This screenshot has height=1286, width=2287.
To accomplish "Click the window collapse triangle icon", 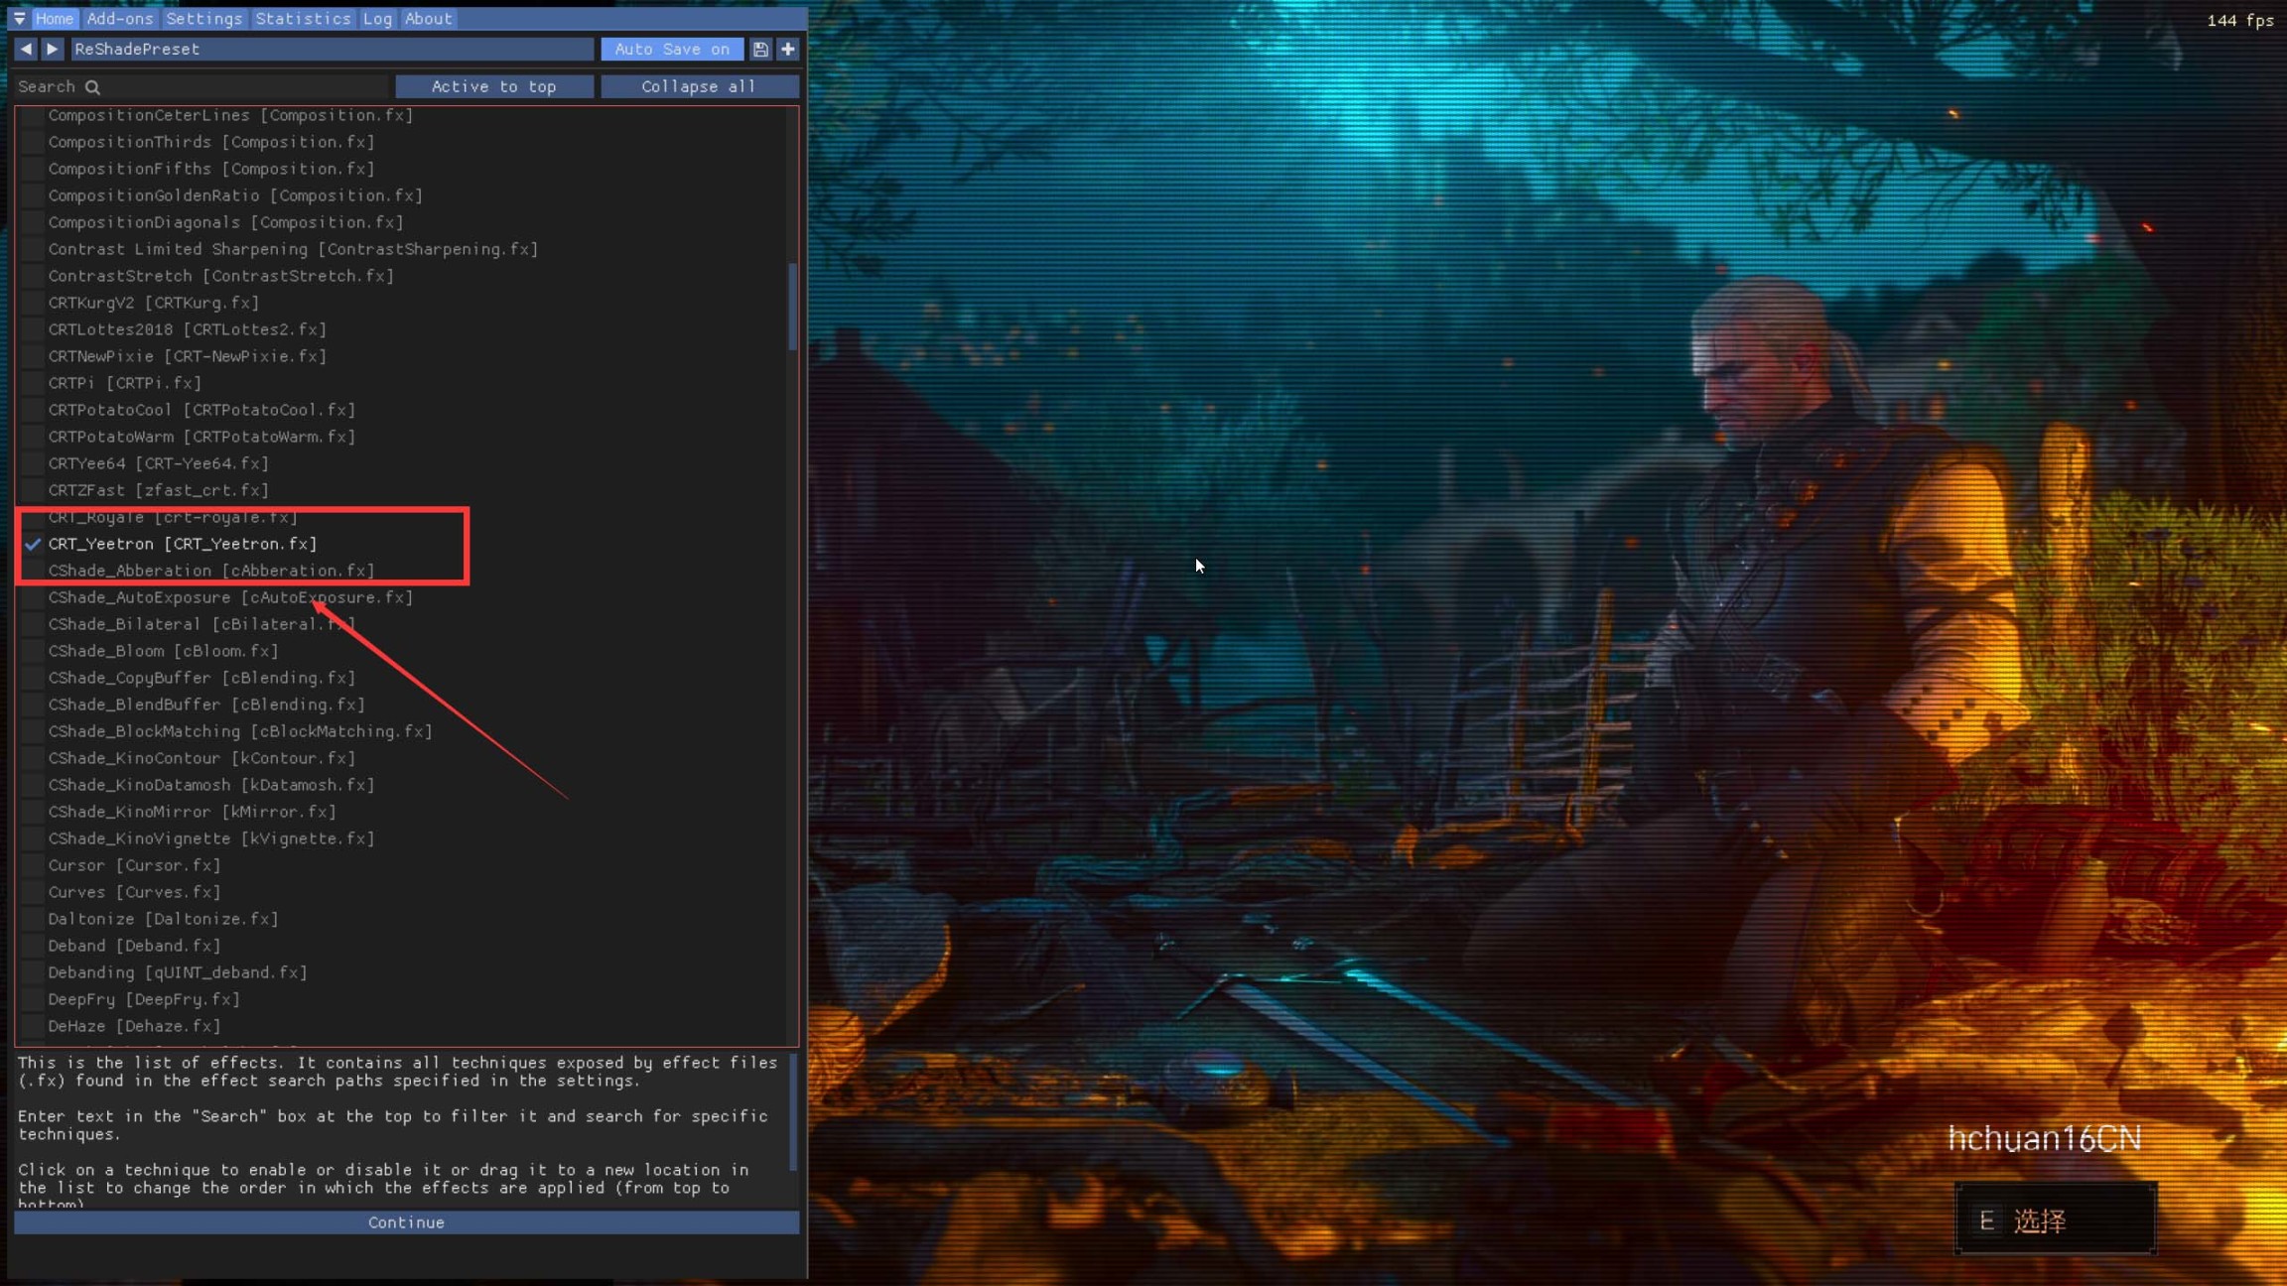I will 19,18.
